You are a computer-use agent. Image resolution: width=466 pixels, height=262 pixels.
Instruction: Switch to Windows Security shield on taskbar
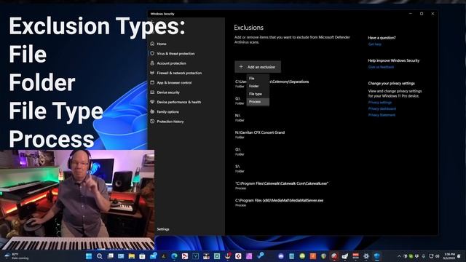(377, 256)
